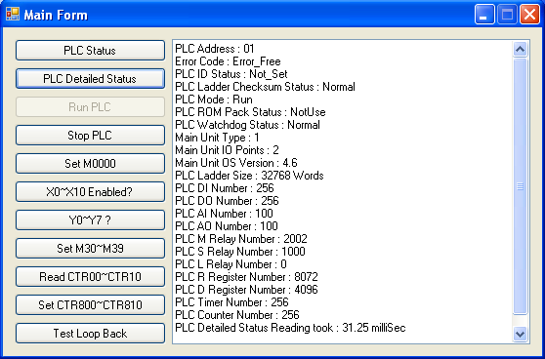Click 'PLC D Register Number : 4096' line
Viewport: 545px width, 359px height.
(x=246, y=290)
